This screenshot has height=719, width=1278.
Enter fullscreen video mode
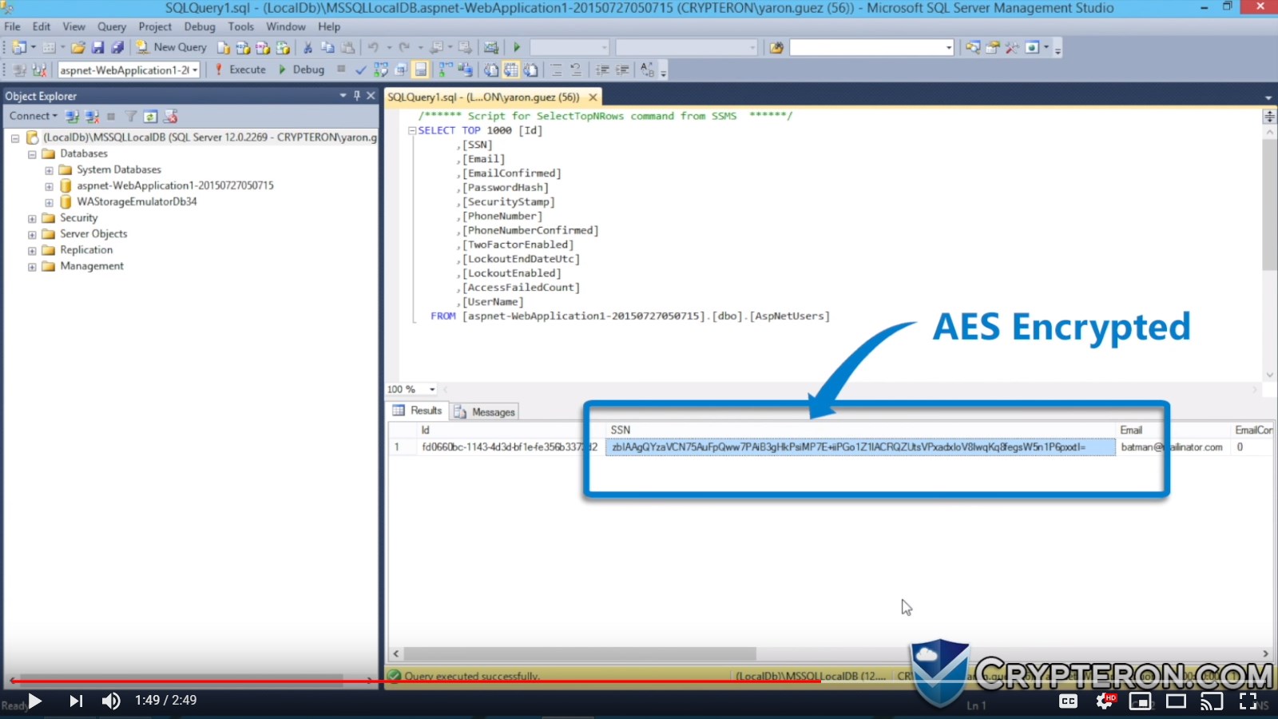point(1248,701)
